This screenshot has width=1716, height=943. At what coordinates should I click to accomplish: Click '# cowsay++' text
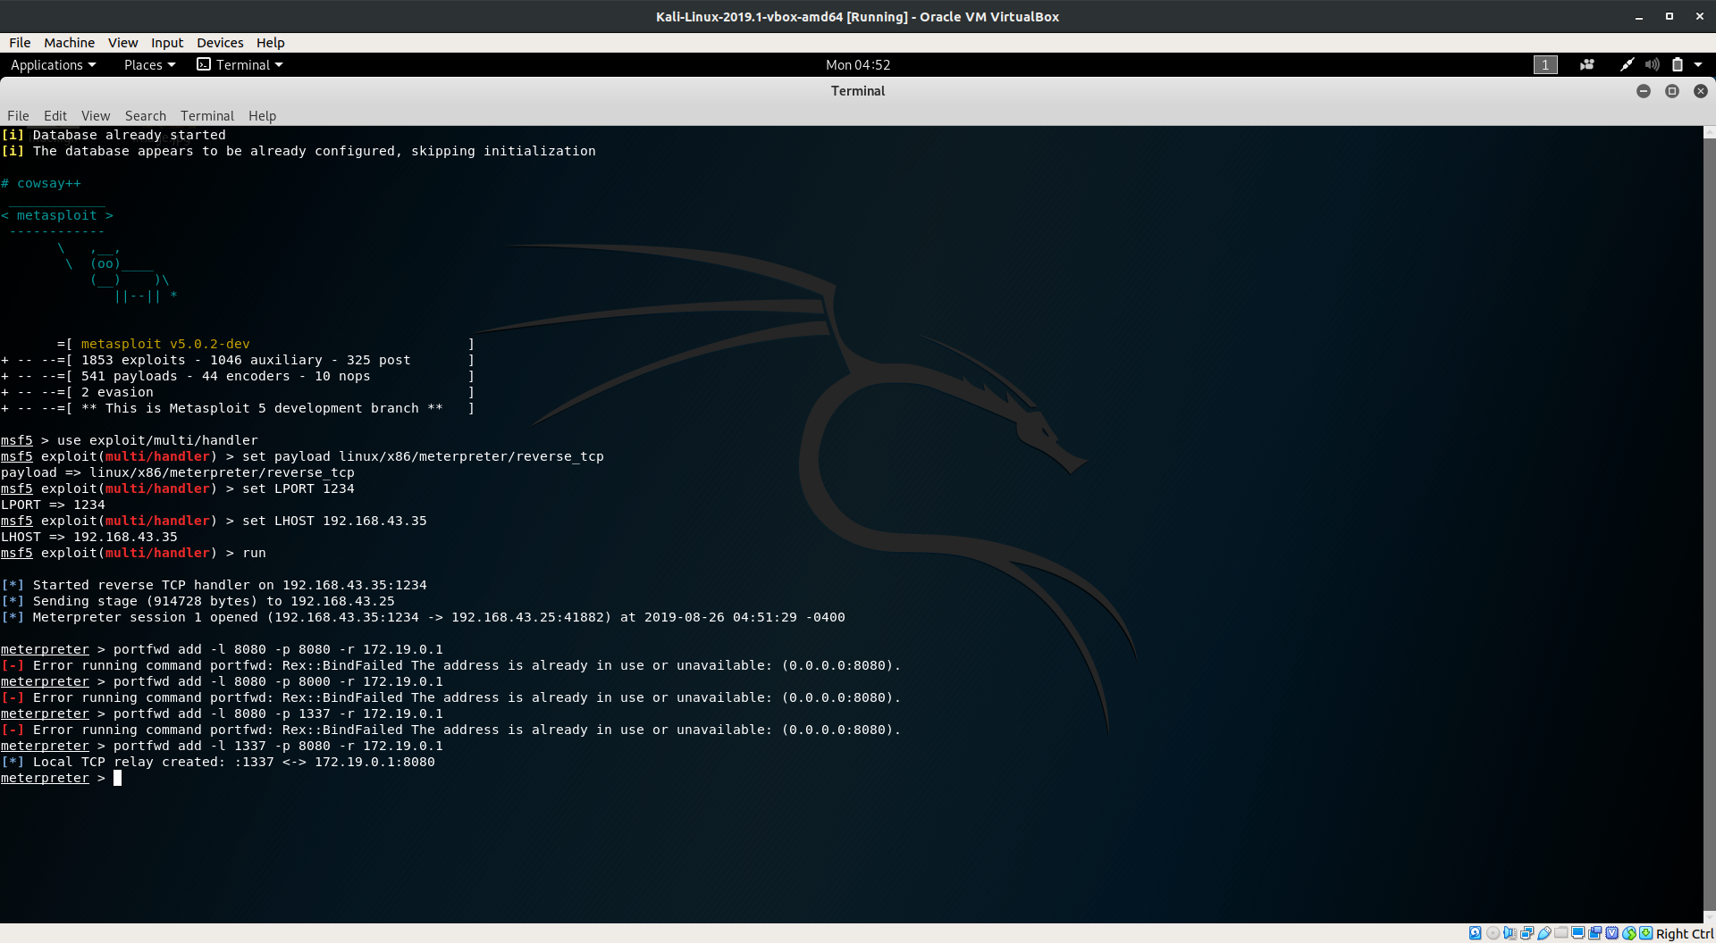click(x=41, y=183)
